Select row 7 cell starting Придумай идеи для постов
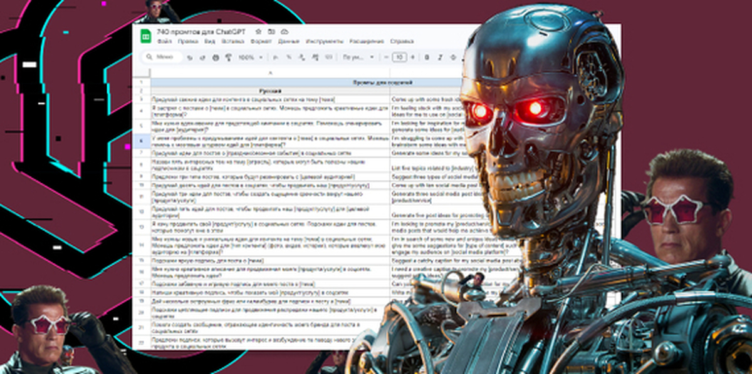 pyautogui.click(x=269, y=153)
